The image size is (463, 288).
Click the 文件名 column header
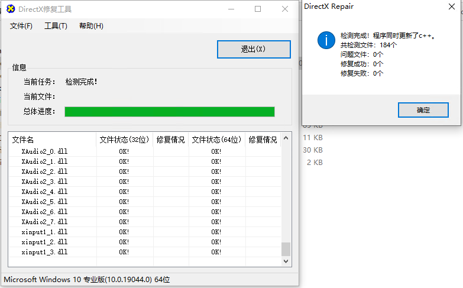52,140
